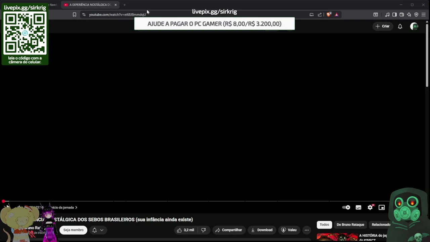Click the share page icon in address bar
430x242 pixels.
(x=320, y=14)
